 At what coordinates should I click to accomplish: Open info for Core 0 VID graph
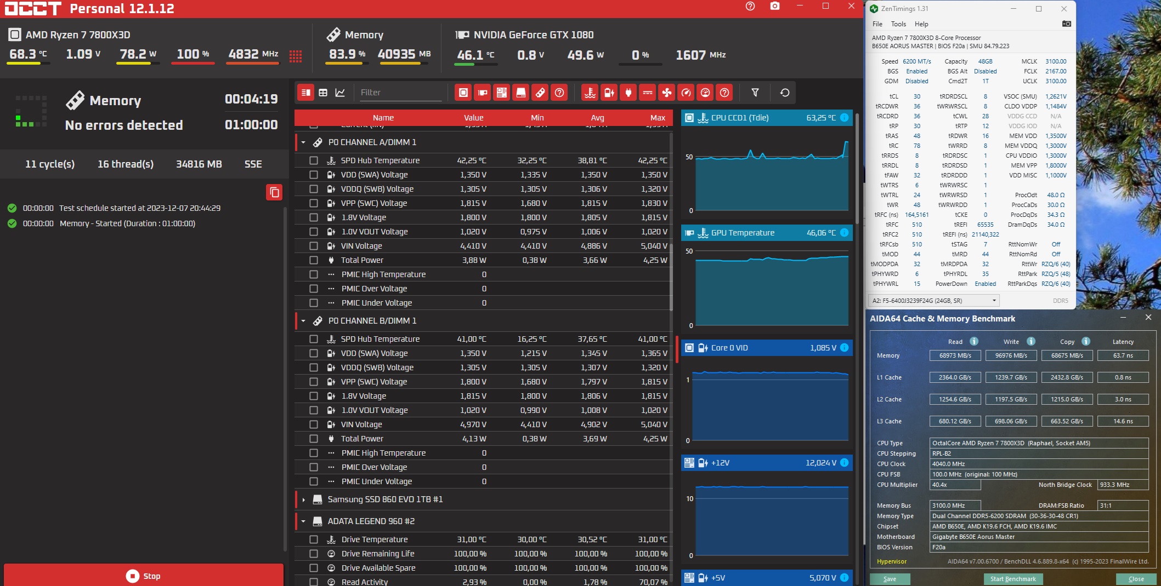point(845,348)
